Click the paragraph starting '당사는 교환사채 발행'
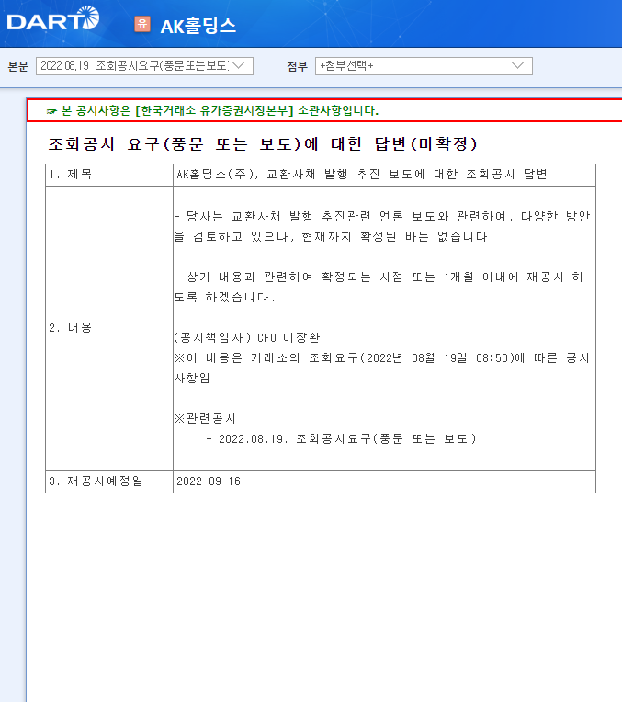 pyautogui.click(x=382, y=226)
